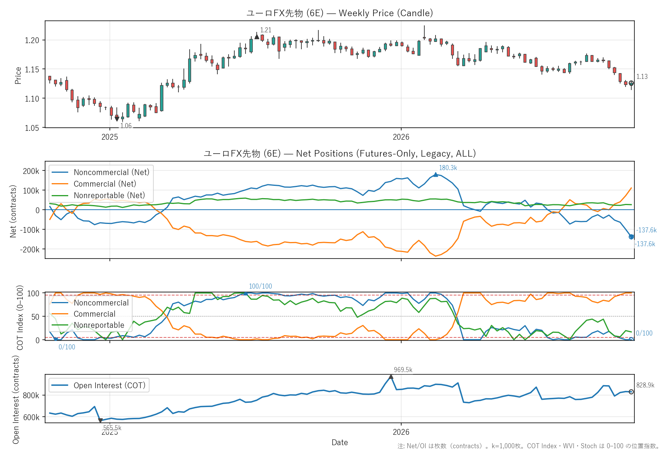666x454 pixels.
Task: Click the 200k net positions axis tick
Action: click(x=31, y=171)
